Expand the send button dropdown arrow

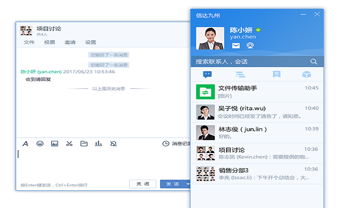pyautogui.click(x=188, y=184)
